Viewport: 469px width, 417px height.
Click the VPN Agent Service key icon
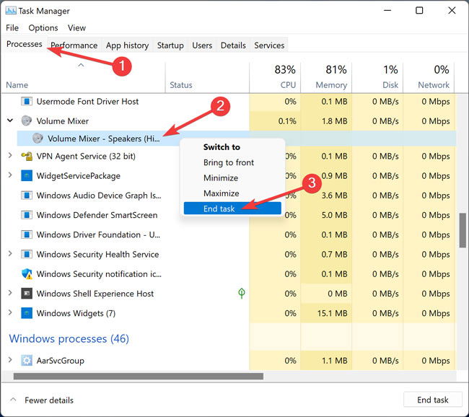click(x=27, y=156)
